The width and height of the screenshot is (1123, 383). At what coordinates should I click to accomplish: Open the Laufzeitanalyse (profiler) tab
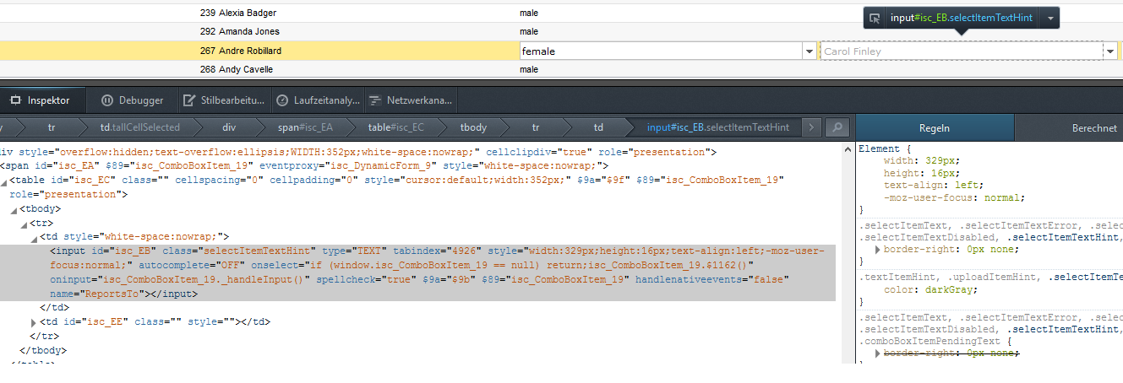tap(318, 100)
